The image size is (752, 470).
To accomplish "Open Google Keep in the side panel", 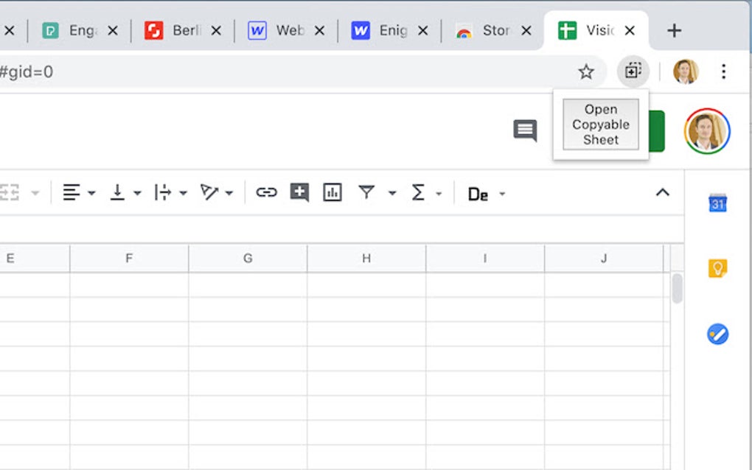I will (717, 268).
